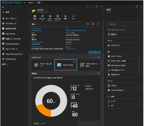Click the 新規 plus button
The width and height of the screenshot is (144, 126).
tap(3, 12)
